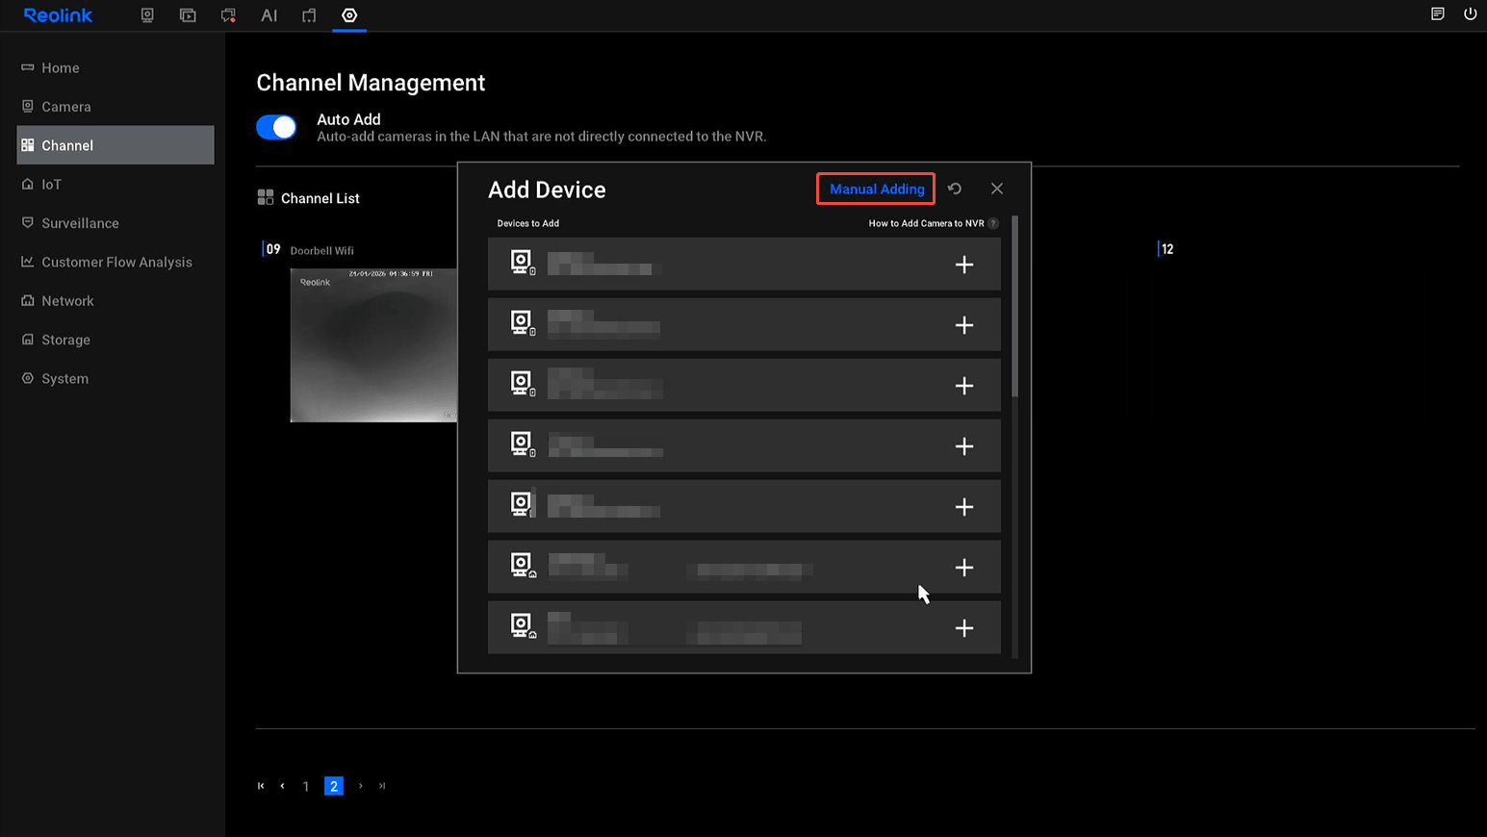Image resolution: width=1487 pixels, height=837 pixels.
Task: Click the Channel List heading
Action: click(320, 198)
